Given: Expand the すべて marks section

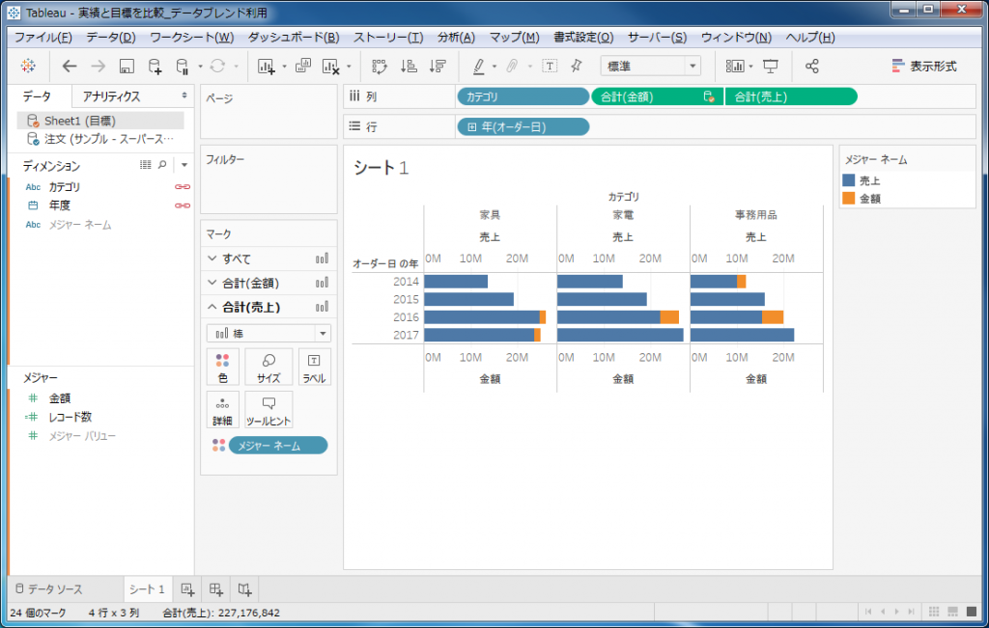Looking at the screenshot, I should click(x=212, y=259).
